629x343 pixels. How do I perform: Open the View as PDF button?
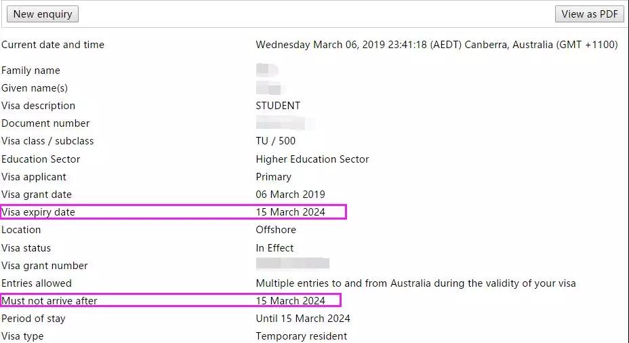click(589, 14)
